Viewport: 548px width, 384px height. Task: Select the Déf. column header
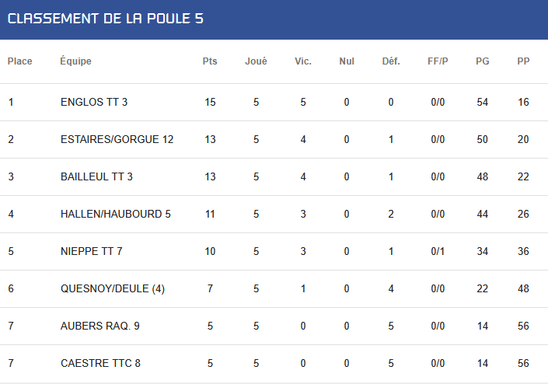point(391,61)
